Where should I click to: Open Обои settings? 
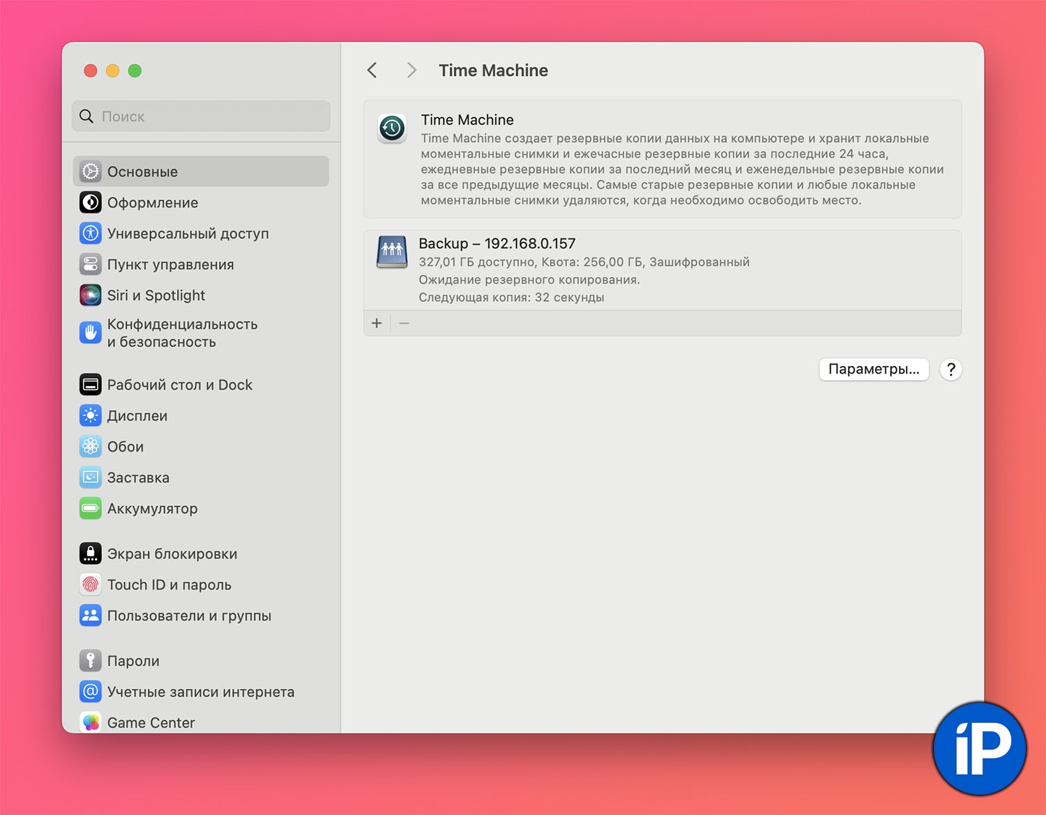[x=201, y=447]
